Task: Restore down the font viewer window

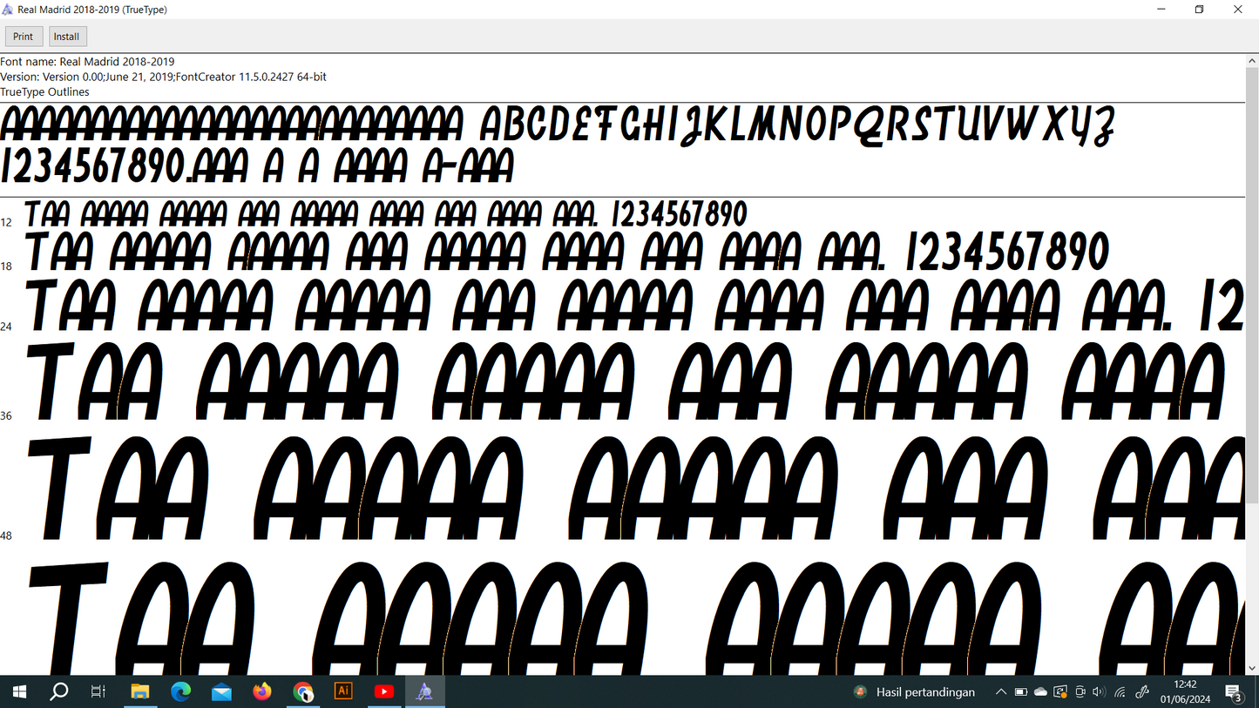Action: point(1200,10)
